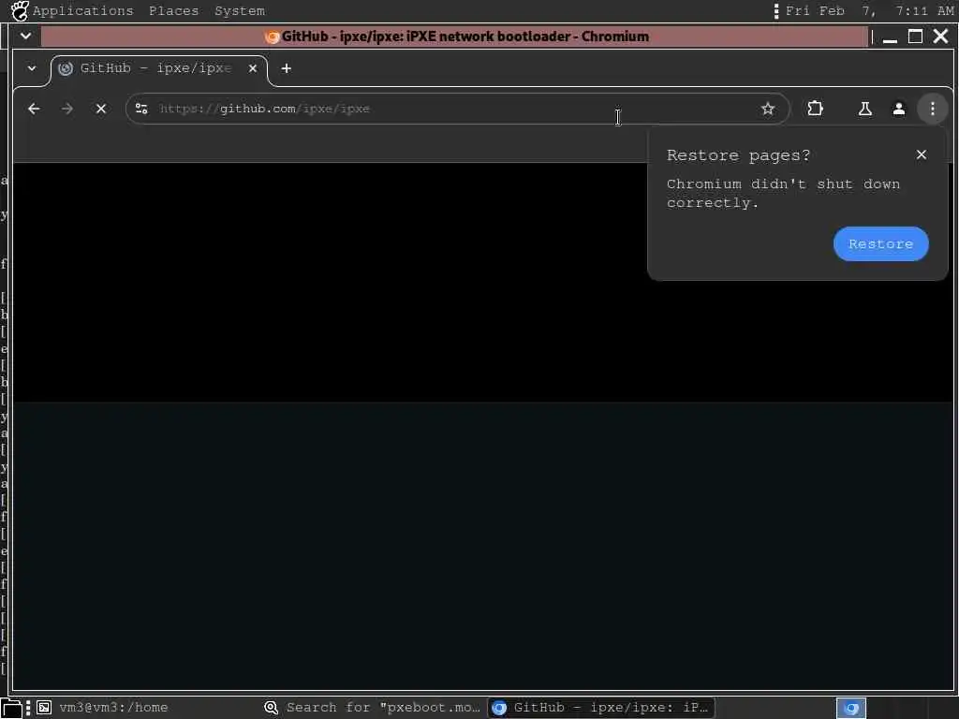This screenshot has width=959, height=719.
Task: Open the profile avatar menu
Action: pos(898,109)
